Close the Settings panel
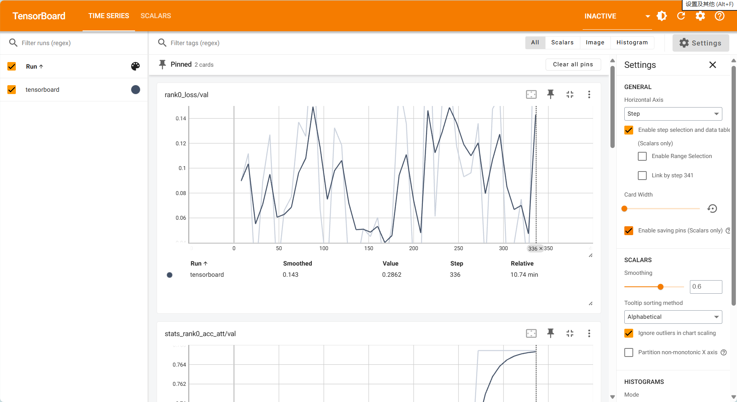The width and height of the screenshot is (737, 402). [x=713, y=65]
